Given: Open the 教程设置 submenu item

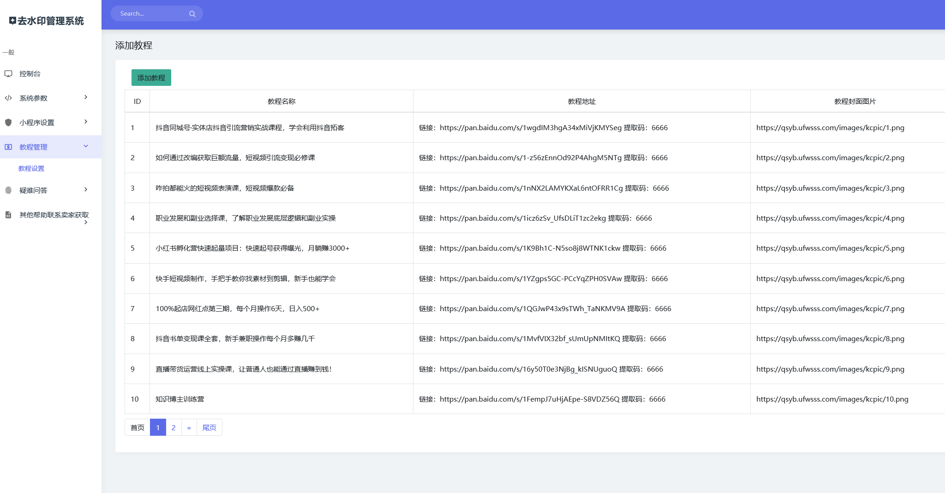Looking at the screenshot, I should [30, 168].
